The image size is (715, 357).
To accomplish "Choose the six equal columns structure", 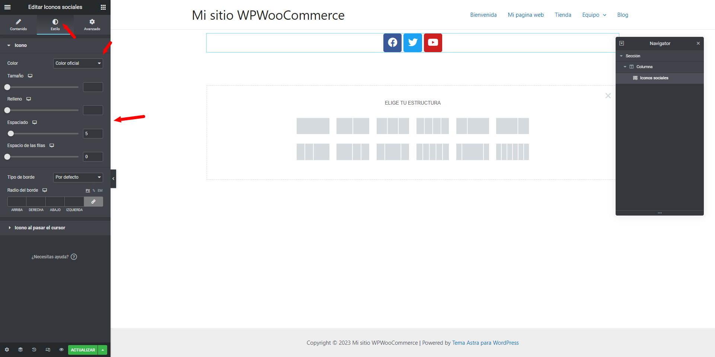I will [512, 152].
